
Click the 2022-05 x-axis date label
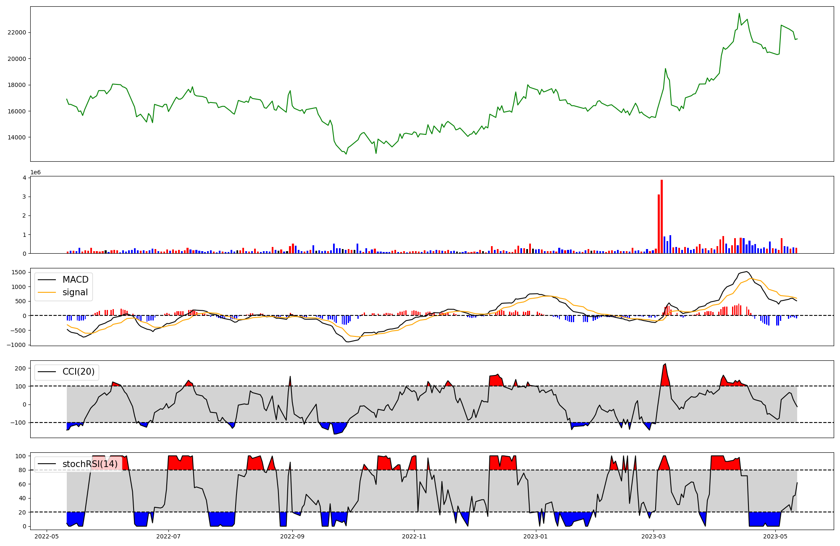47,536
